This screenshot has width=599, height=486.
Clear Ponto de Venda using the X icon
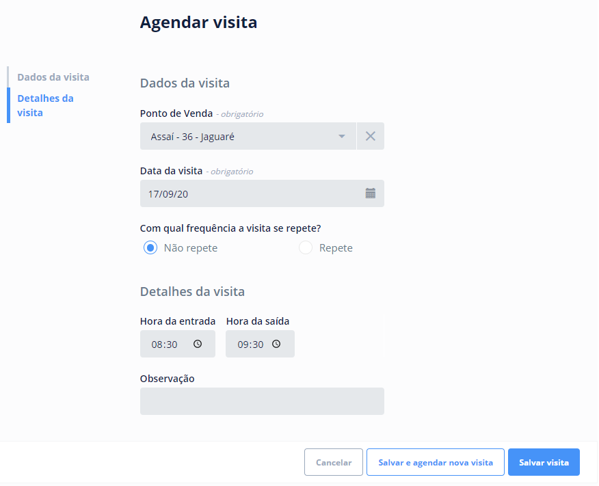[370, 136]
